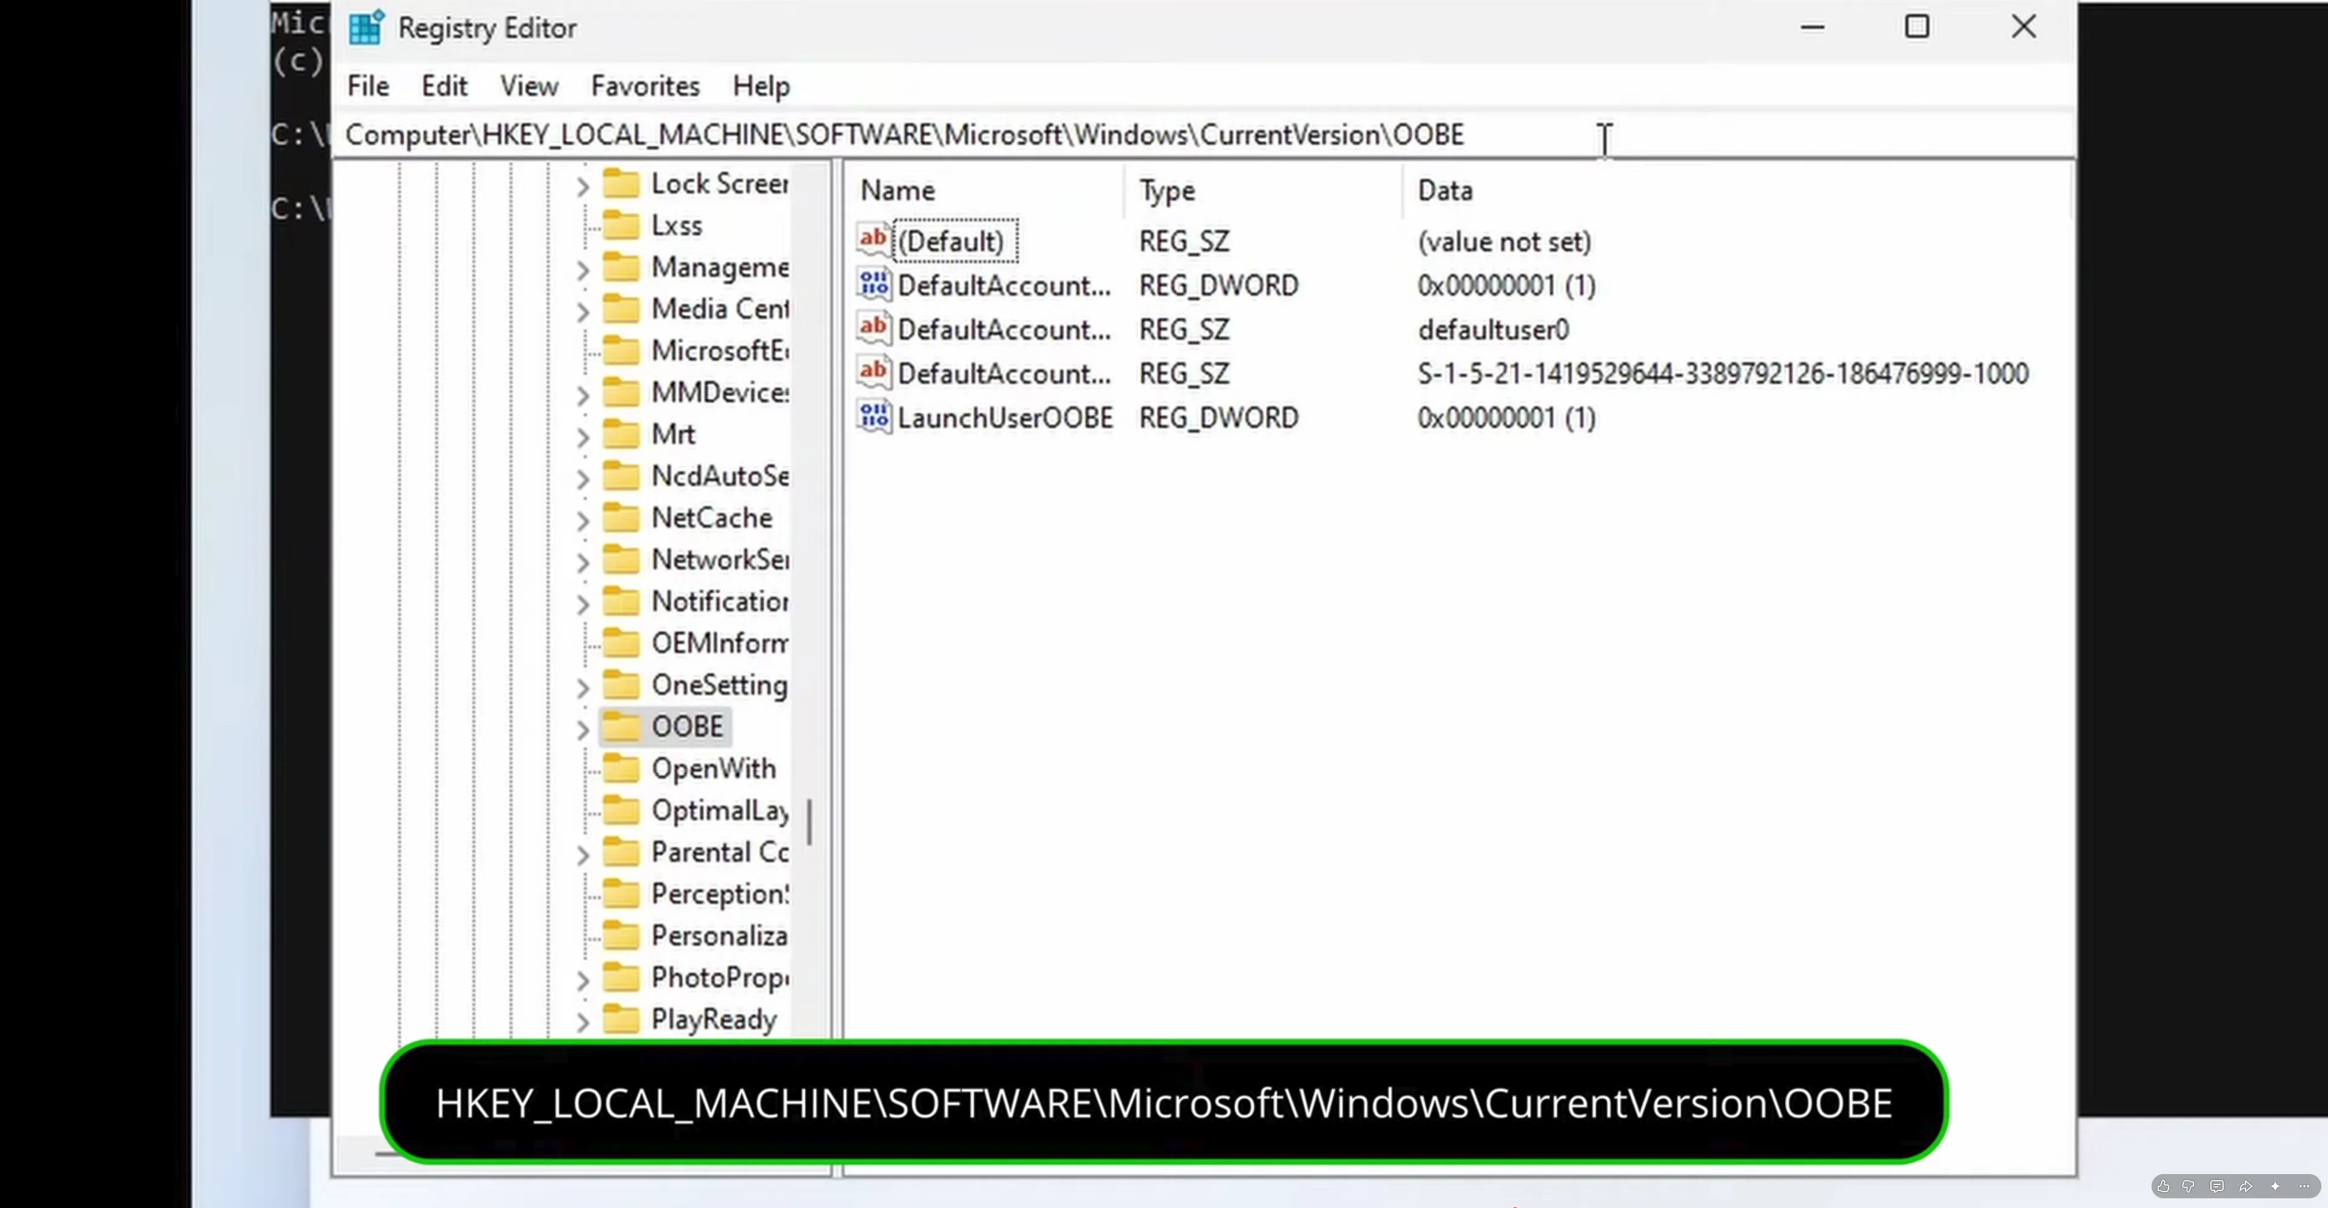Open the Help menu
This screenshot has height=1208, width=2328.
click(x=761, y=86)
